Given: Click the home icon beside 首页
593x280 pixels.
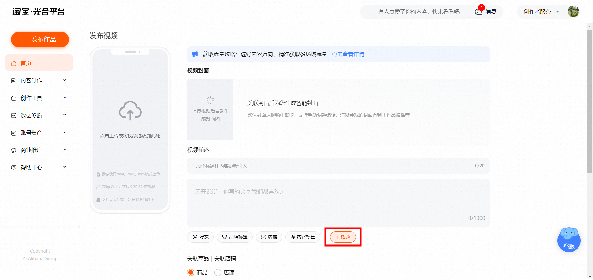Looking at the screenshot, I should pyautogui.click(x=14, y=63).
